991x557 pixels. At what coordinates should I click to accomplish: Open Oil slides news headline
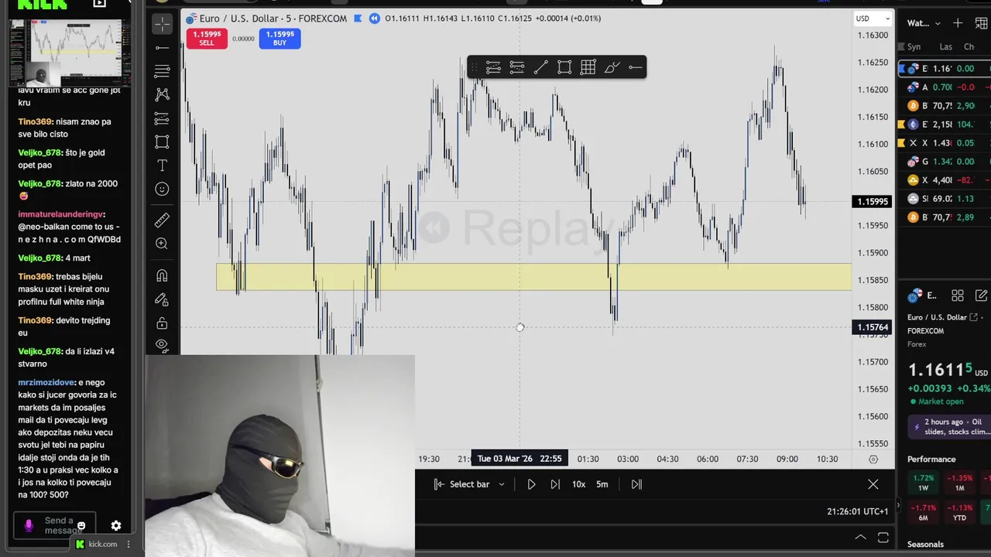click(951, 427)
